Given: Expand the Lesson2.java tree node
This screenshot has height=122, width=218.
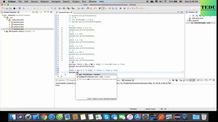Looking at the screenshot, I should (x=10, y=22).
